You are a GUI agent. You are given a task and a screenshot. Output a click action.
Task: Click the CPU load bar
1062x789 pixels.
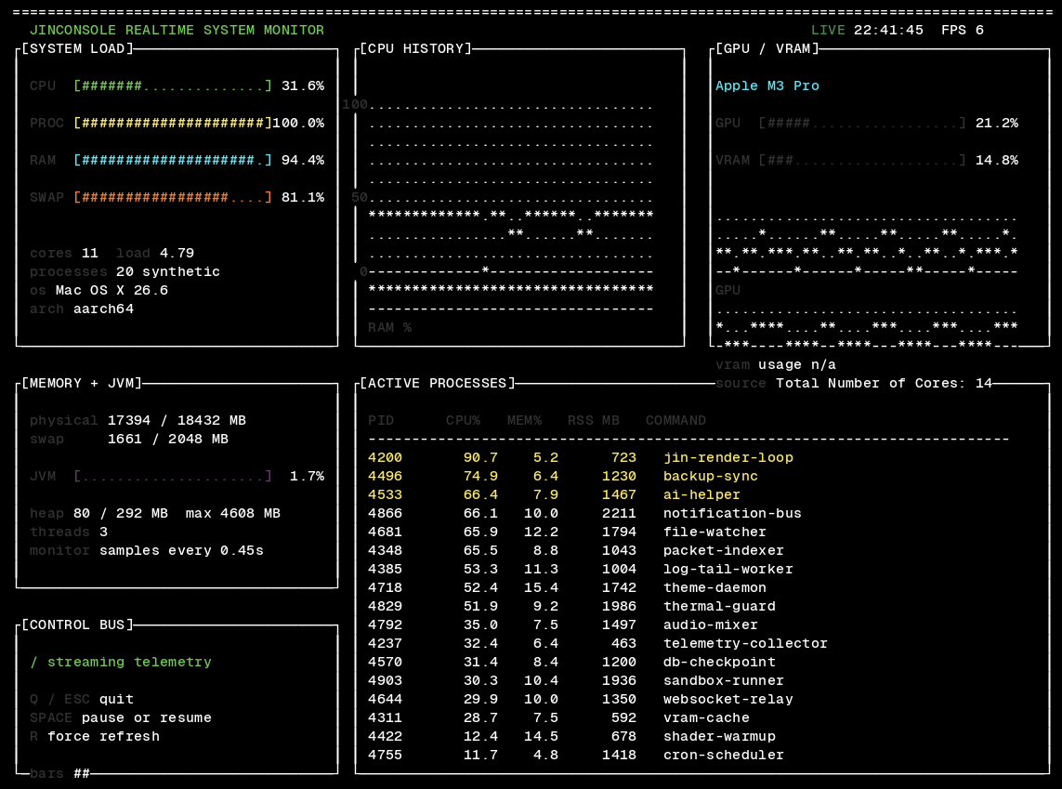[x=173, y=86]
